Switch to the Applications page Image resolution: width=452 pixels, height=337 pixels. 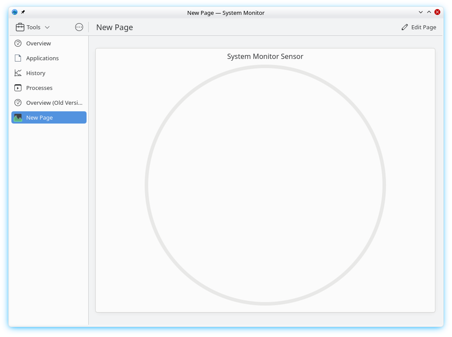(x=42, y=58)
